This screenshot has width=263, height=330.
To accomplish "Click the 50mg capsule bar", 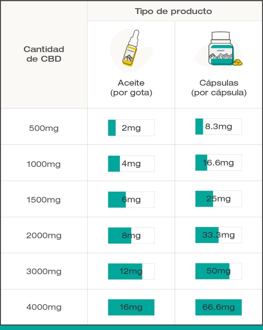I will (219, 271).
